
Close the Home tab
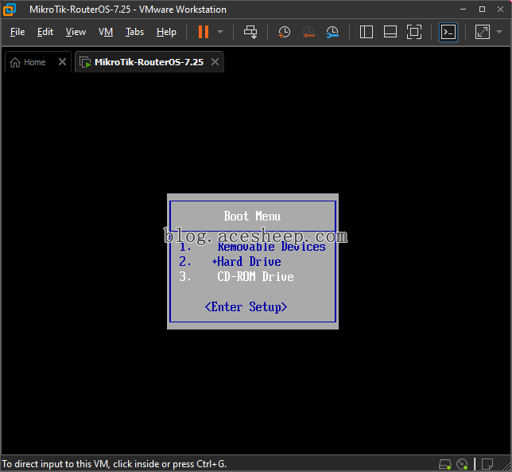point(62,62)
